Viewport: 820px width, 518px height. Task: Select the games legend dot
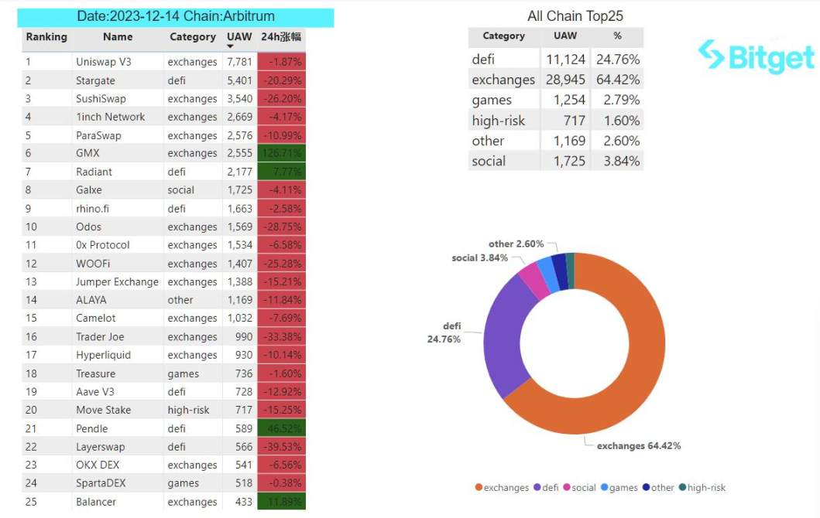(605, 487)
